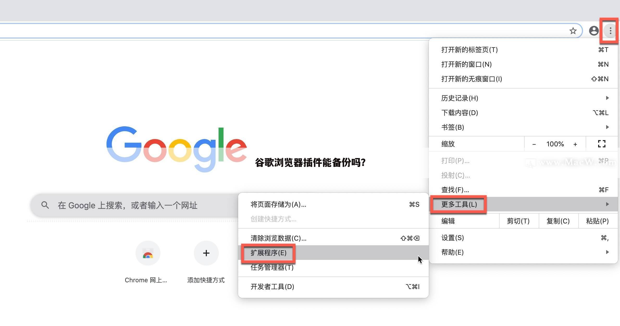The width and height of the screenshot is (620, 326).
Task: Click the 剪切(T) button
Action: pos(518,221)
